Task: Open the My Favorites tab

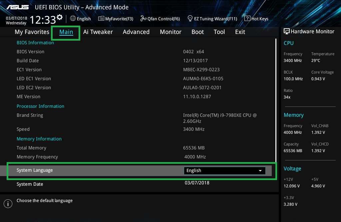Action: (x=32, y=32)
